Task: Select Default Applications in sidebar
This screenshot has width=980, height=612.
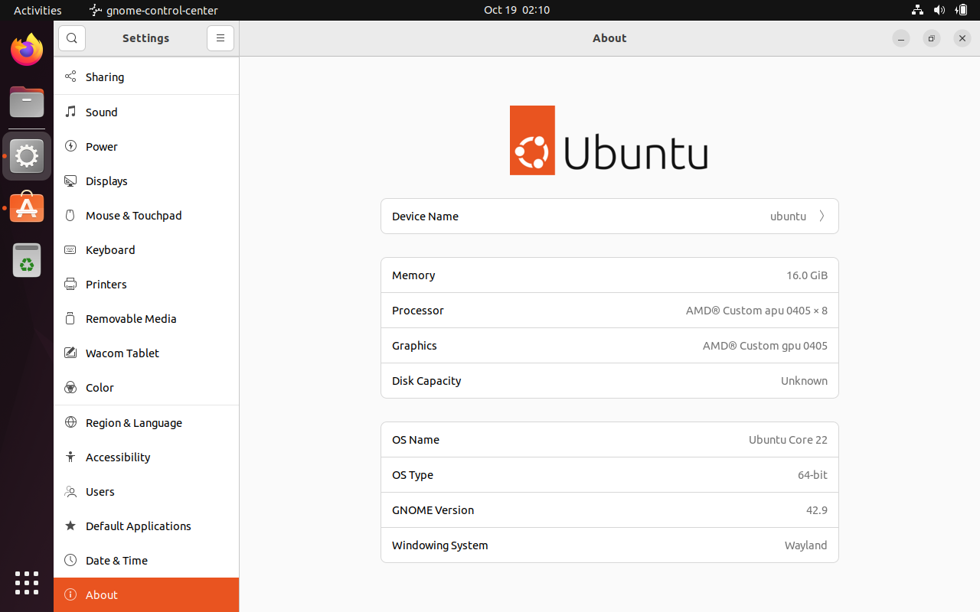Action: pyautogui.click(x=146, y=526)
